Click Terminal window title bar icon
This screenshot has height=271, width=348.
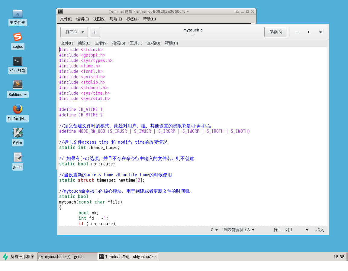[x=60, y=11]
